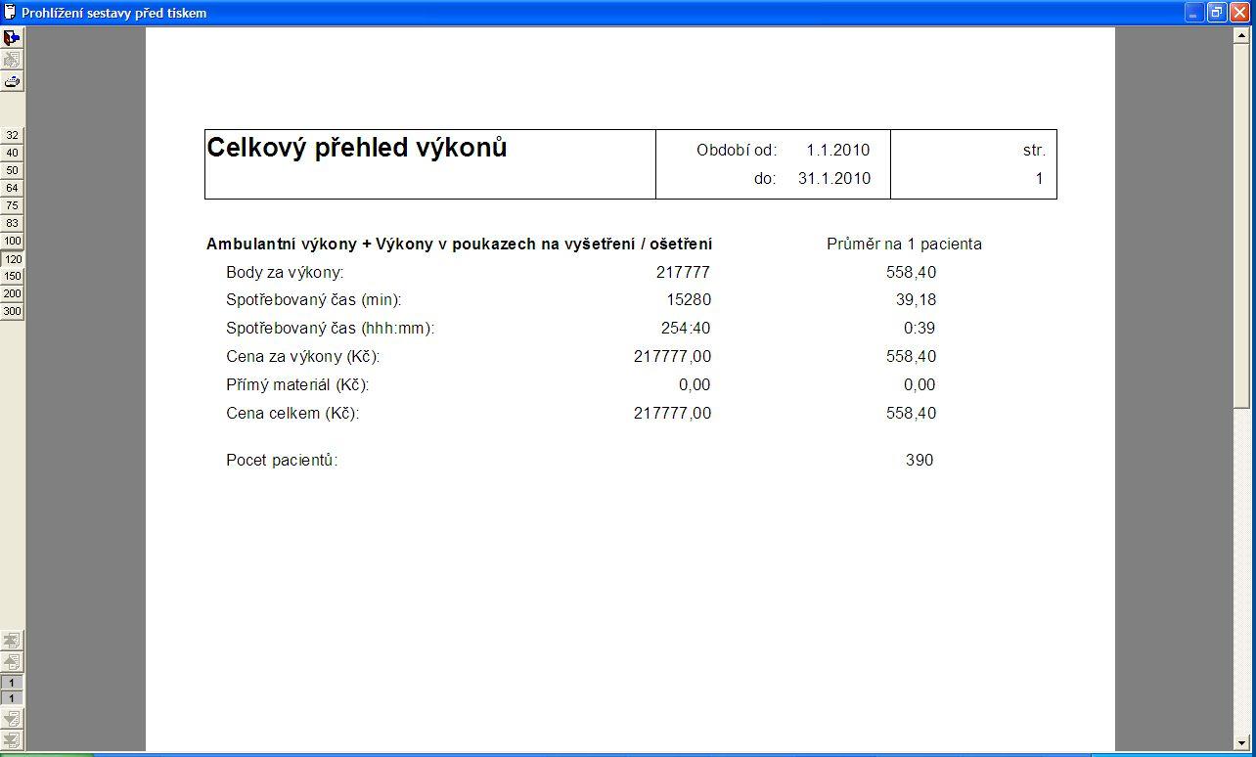Go to first page icon
The height and width of the screenshot is (757, 1256).
(x=12, y=641)
